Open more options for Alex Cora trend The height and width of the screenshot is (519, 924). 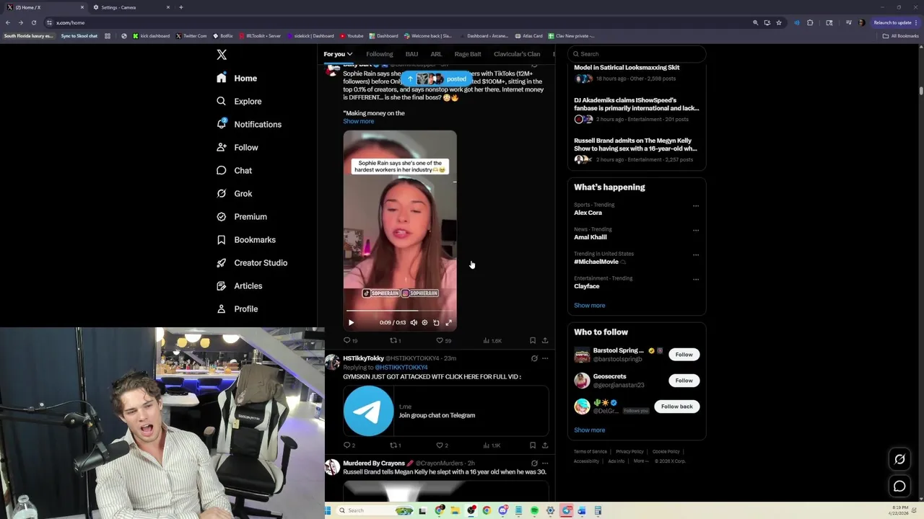click(x=696, y=205)
